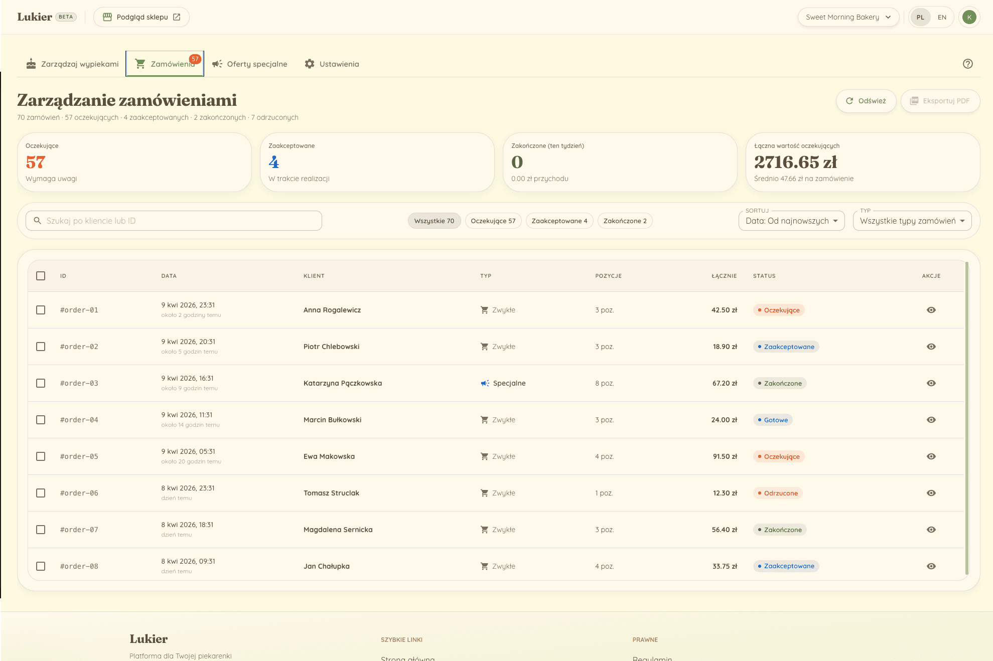Click the SZYBKIE LINKI footer heading
Image resolution: width=993 pixels, height=661 pixels.
tap(401, 639)
